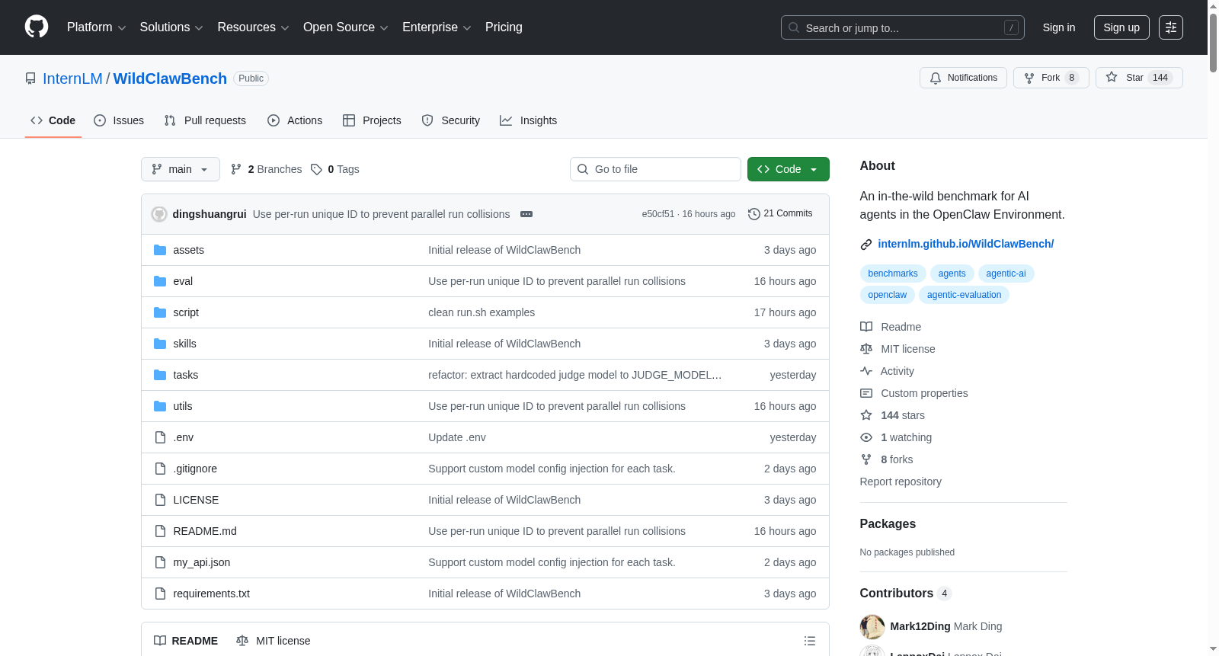Switch to the Projects tab
The image size is (1219, 656).
372,120
